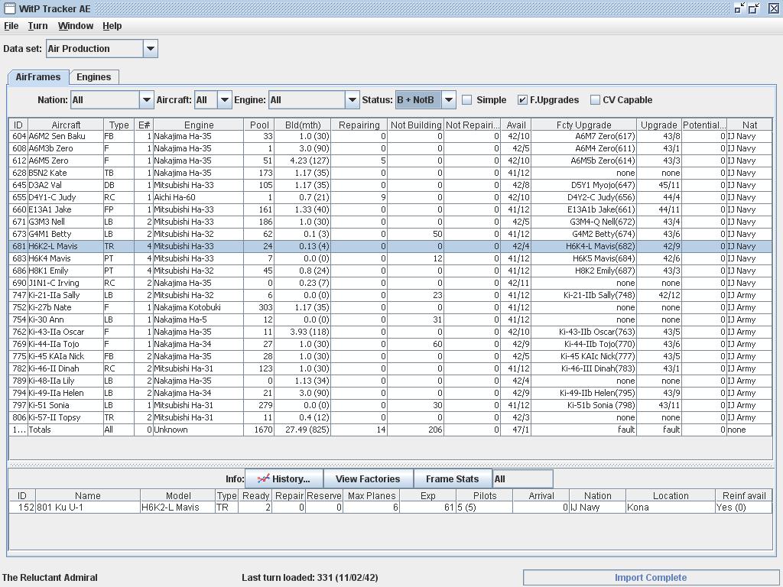Click the iconify window icon in title bar
This screenshot has width=783, height=587.
tap(739, 8)
